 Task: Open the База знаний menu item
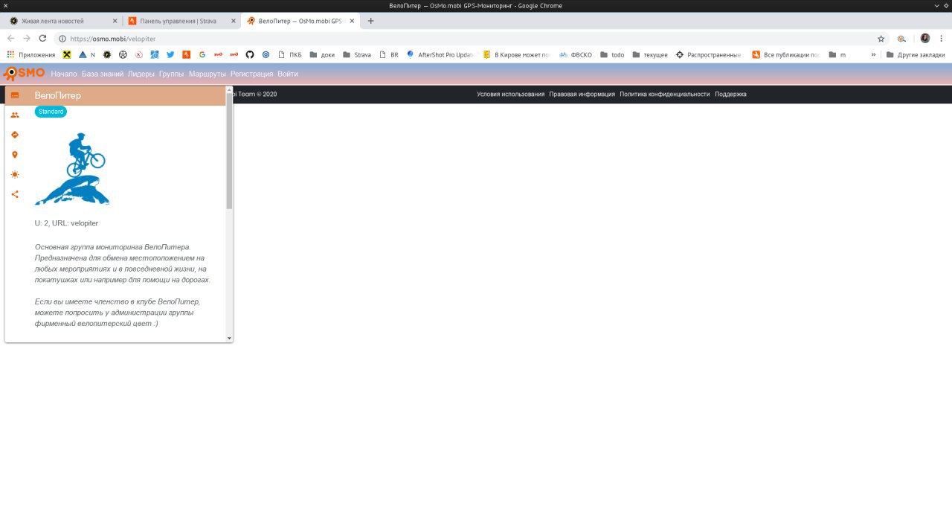[103, 74]
